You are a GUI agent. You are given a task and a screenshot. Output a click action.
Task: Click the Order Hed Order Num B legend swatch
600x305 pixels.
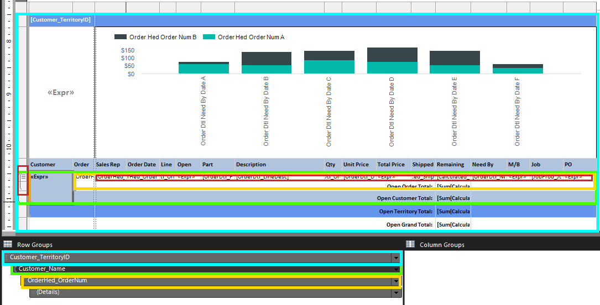120,37
